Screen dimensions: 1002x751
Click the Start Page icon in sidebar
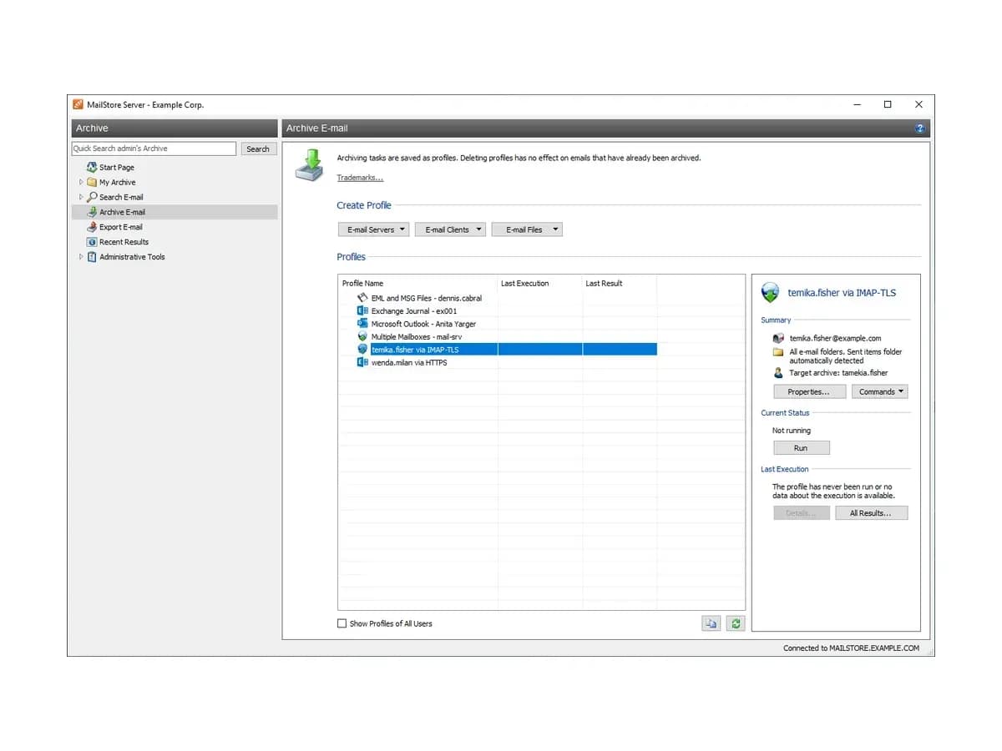(x=92, y=167)
